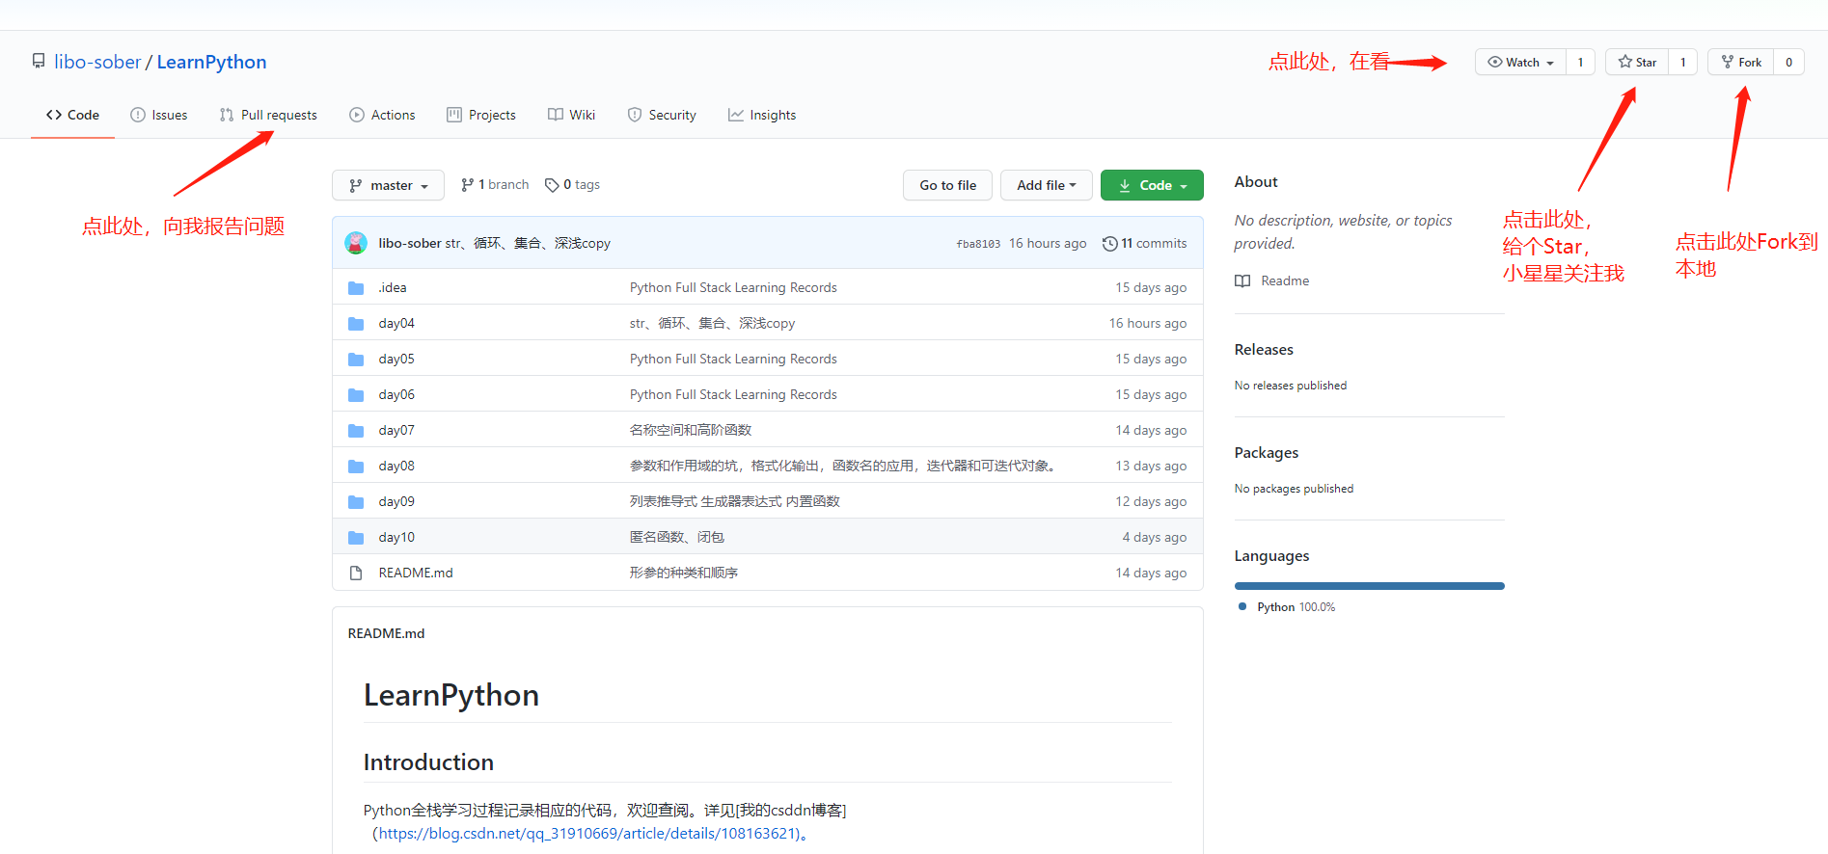Viewport: 1828px width, 854px height.
Task: Fork the repository with the Fork button
Action: 1741,62
